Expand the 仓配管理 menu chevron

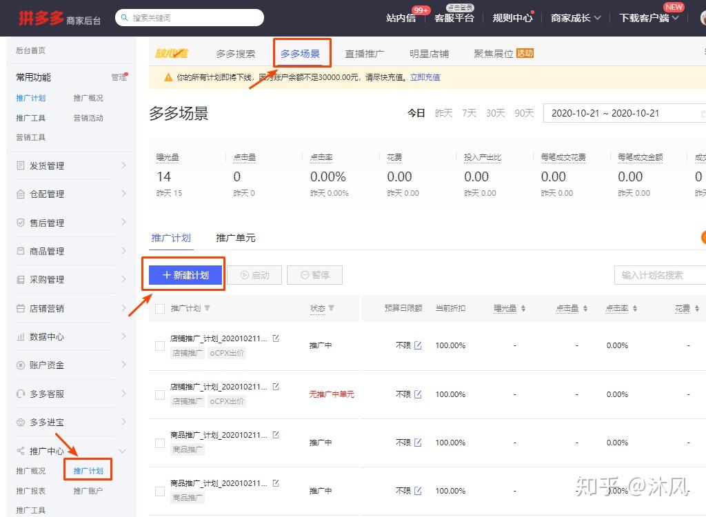click(x=124, y=194)
